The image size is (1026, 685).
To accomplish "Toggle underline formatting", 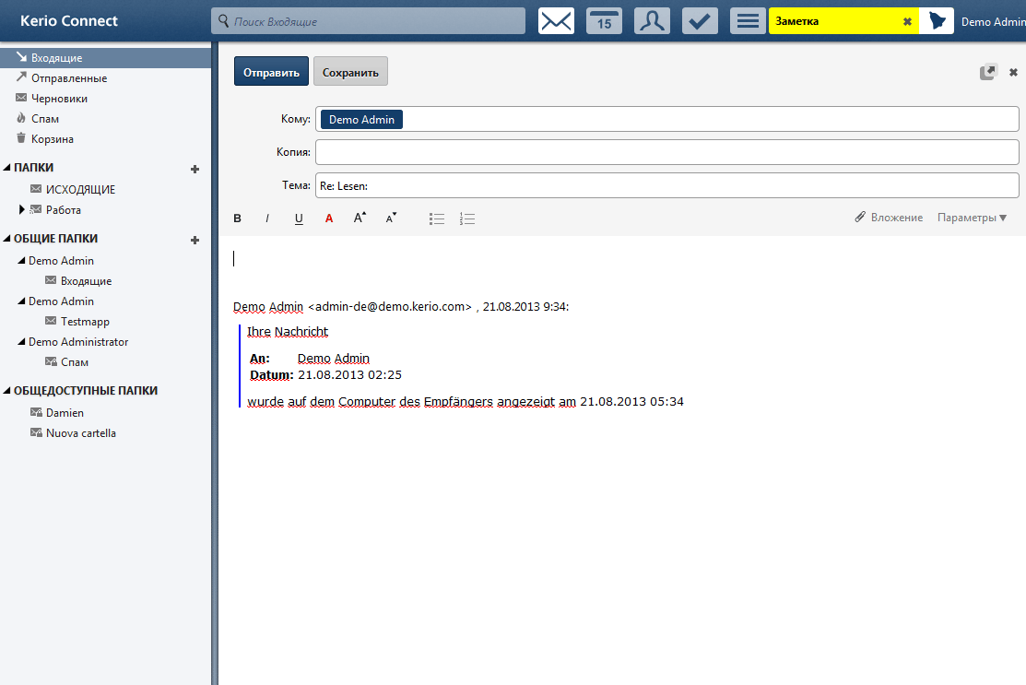I will 299,218.
